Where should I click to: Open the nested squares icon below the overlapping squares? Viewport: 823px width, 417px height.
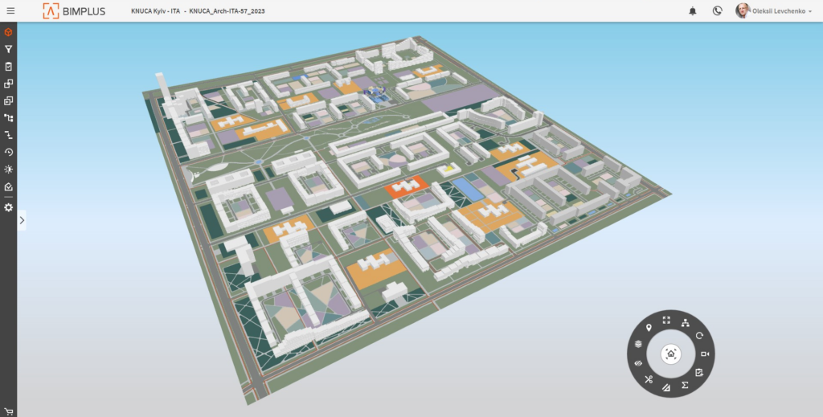(8, 100)
